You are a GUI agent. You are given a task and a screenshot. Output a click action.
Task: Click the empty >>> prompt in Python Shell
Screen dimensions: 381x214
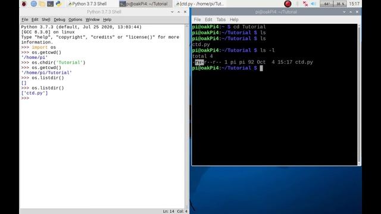point(25,98)
